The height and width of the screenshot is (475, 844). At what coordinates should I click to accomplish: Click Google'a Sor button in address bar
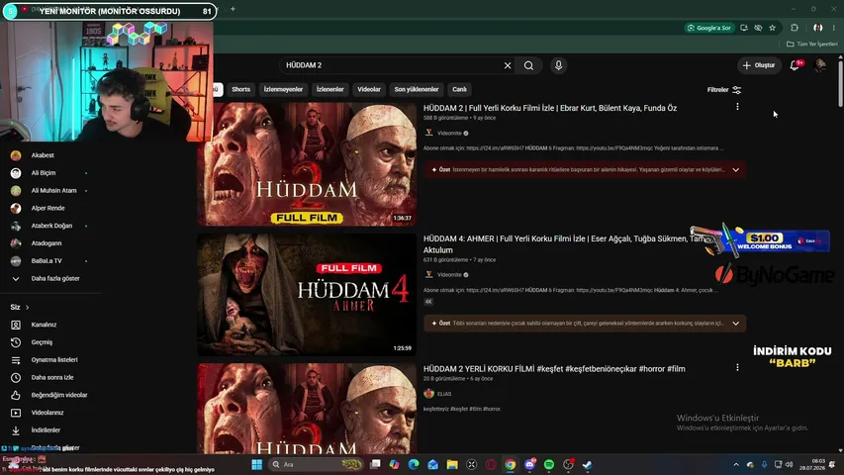(709, 28)
